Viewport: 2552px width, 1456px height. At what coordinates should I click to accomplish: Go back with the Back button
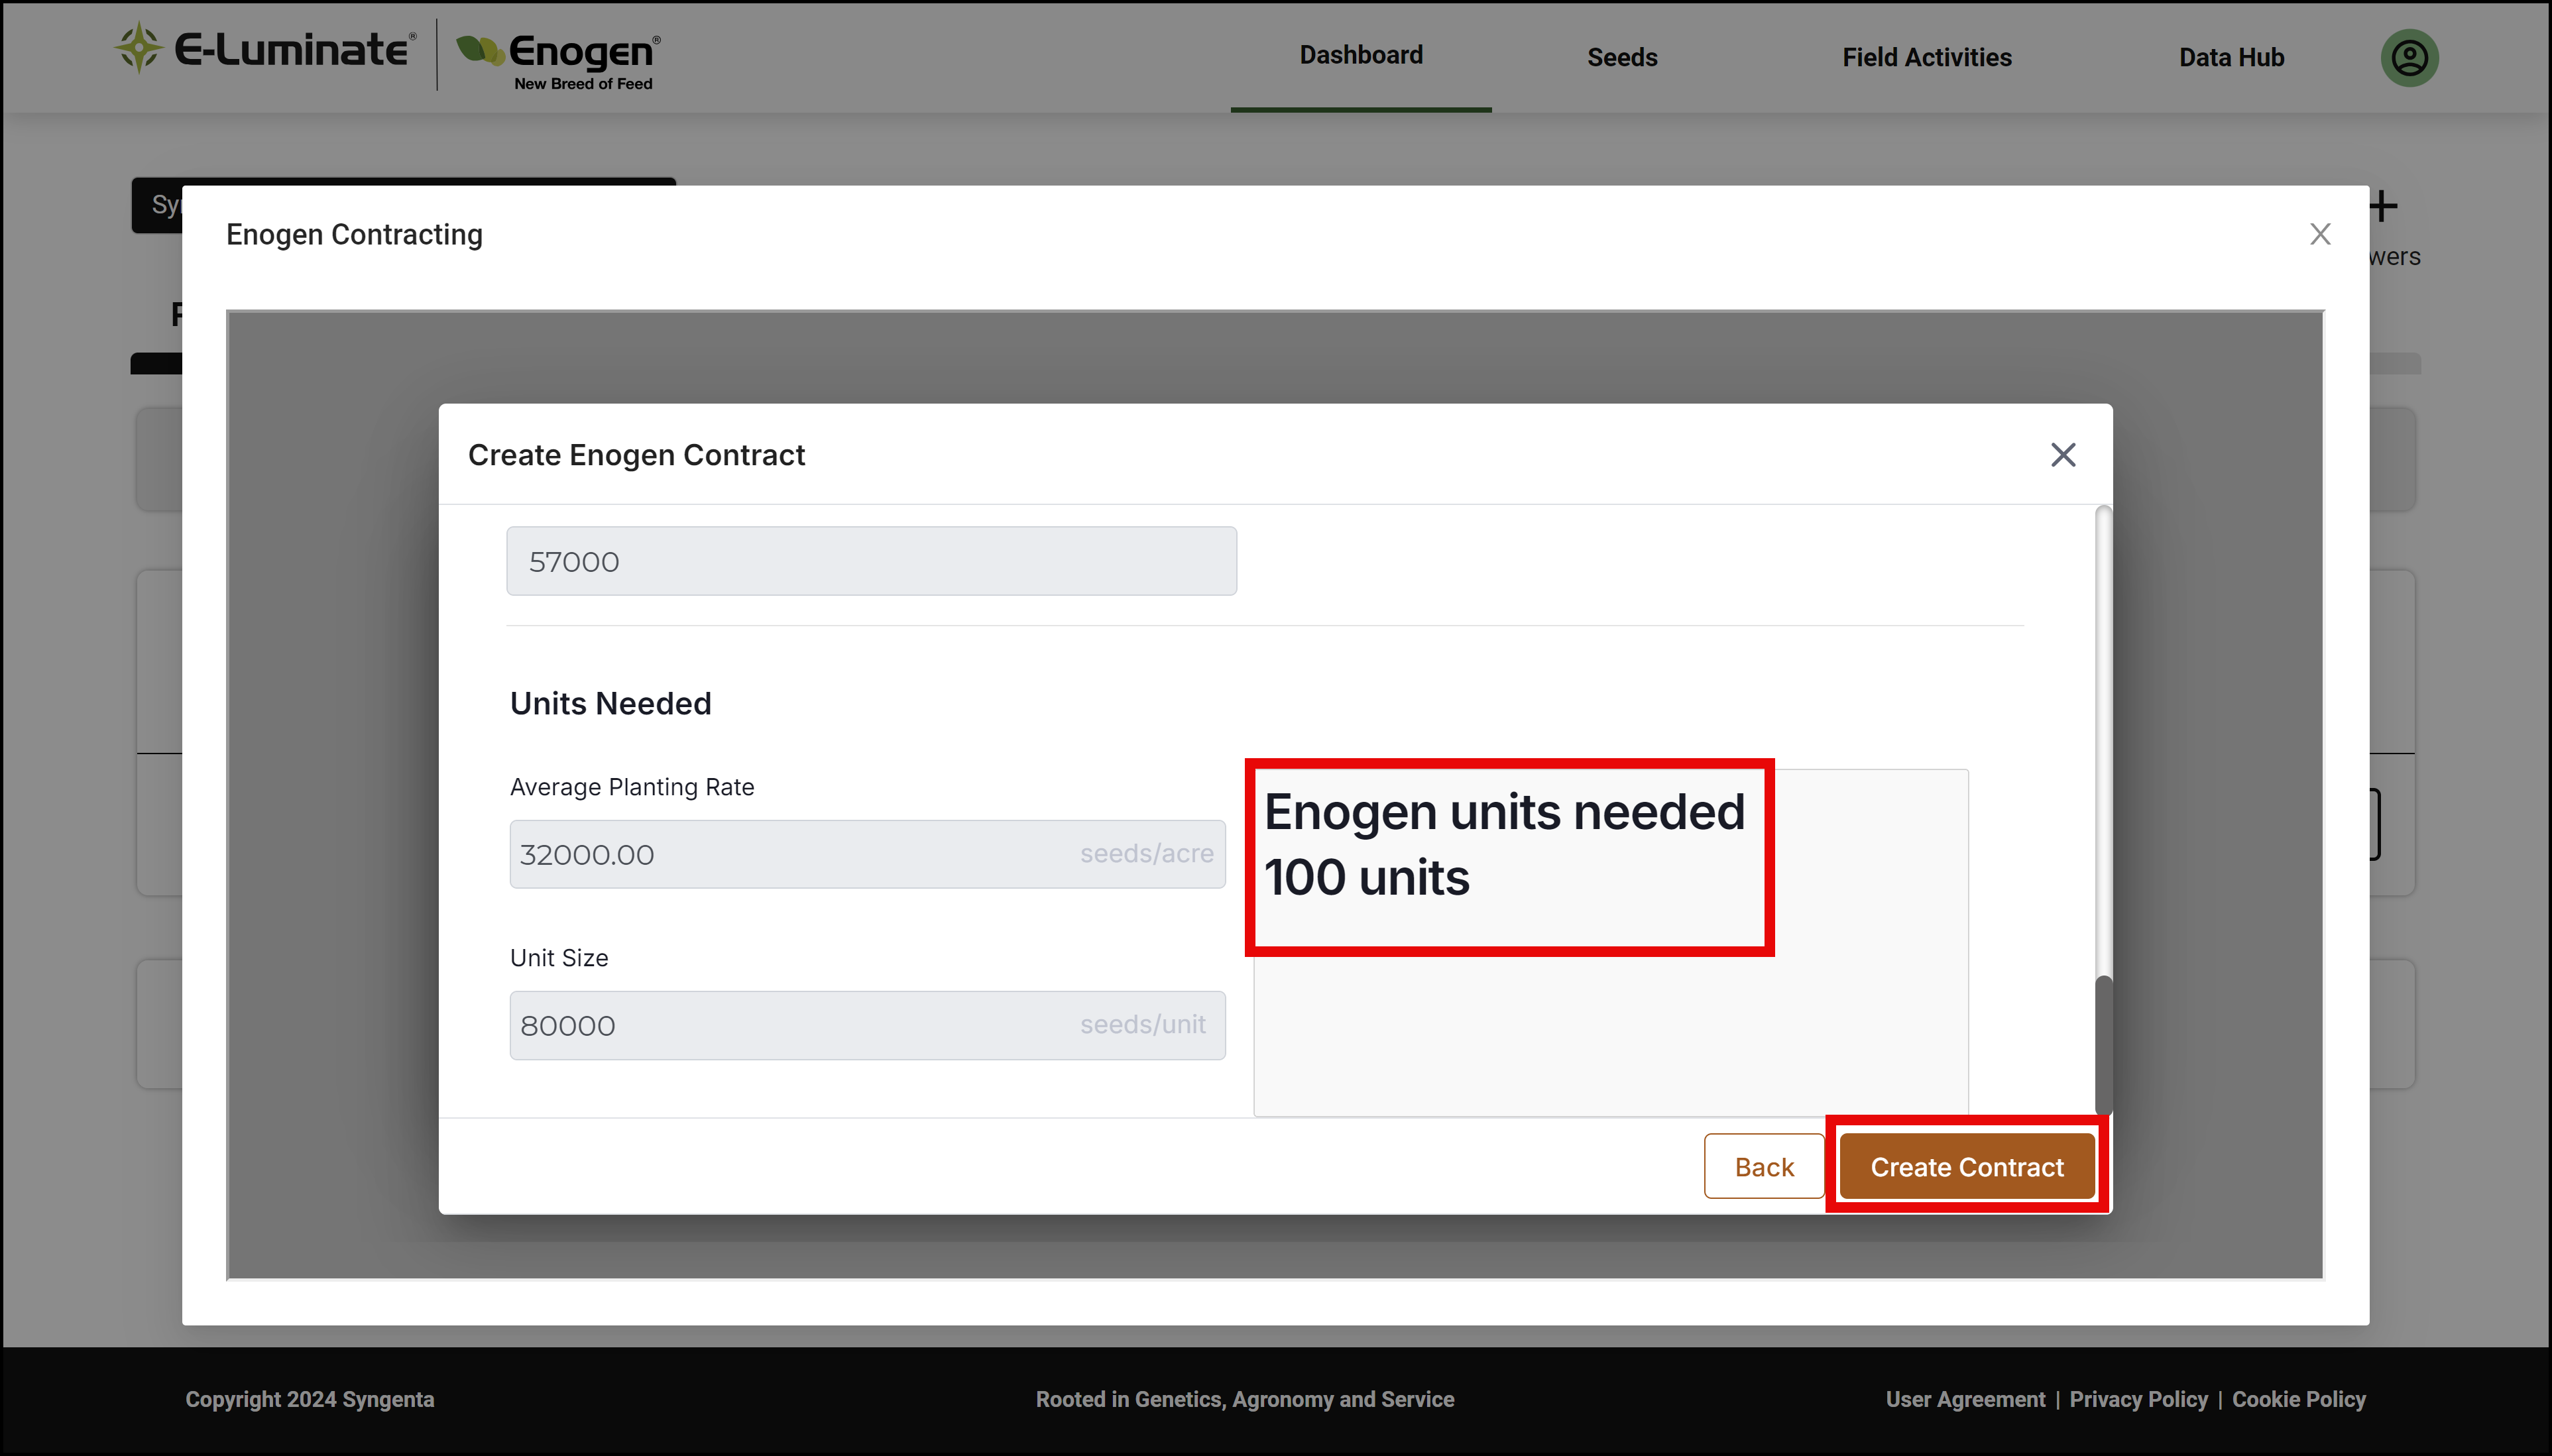point(1764,1166)
